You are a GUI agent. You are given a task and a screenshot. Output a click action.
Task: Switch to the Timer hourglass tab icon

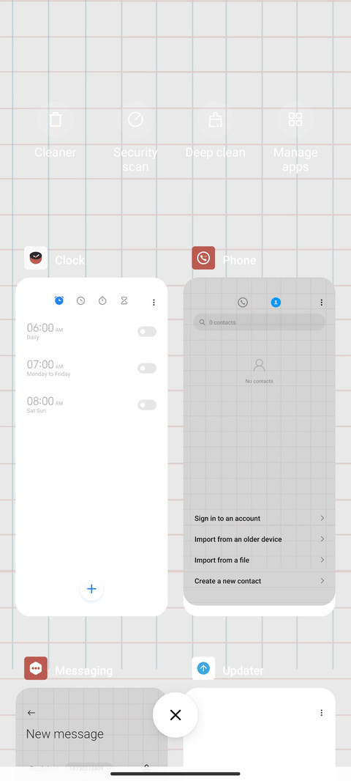pyautogui.click(x=124, y=301)
